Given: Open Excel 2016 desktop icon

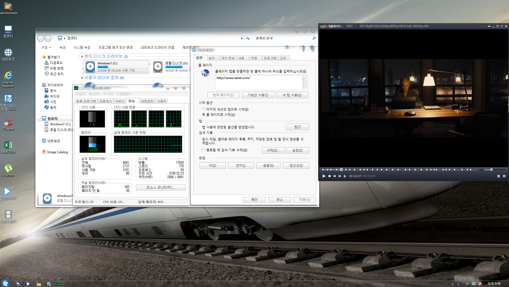Looking at the screenshot, I should pos(8,147).
